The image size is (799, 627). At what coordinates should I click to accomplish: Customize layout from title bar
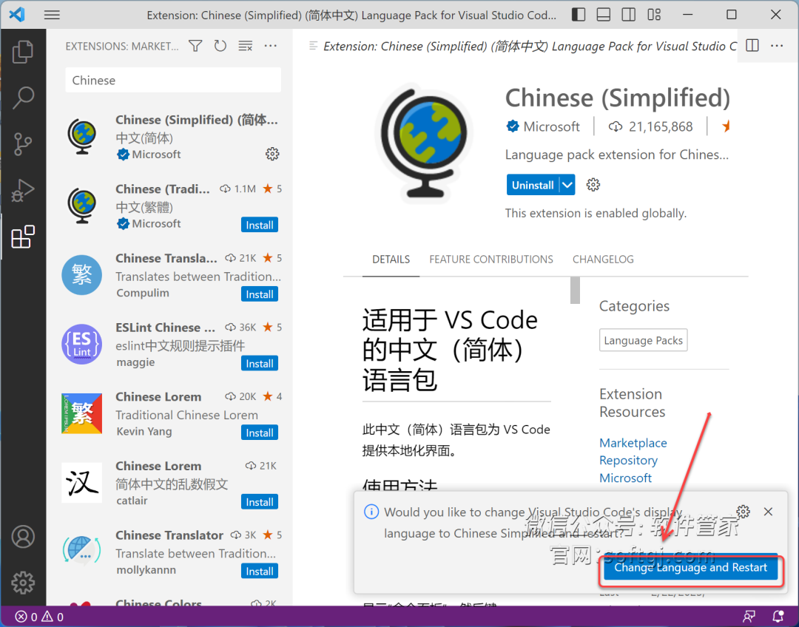click(x=654, y=15)
